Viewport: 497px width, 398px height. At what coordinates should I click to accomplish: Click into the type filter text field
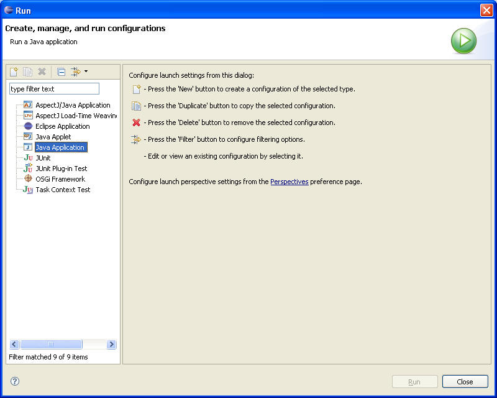[x=54, y=89]
